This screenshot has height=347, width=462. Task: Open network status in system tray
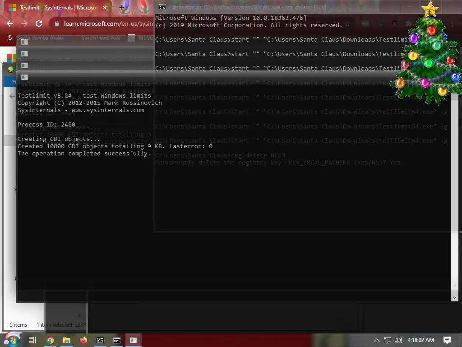coord(388,340)
